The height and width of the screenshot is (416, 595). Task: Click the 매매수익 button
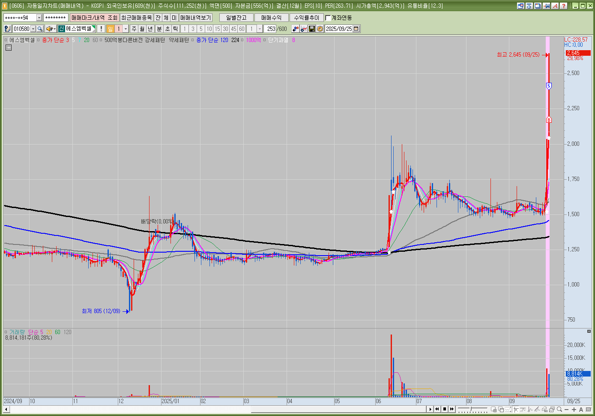272,18
